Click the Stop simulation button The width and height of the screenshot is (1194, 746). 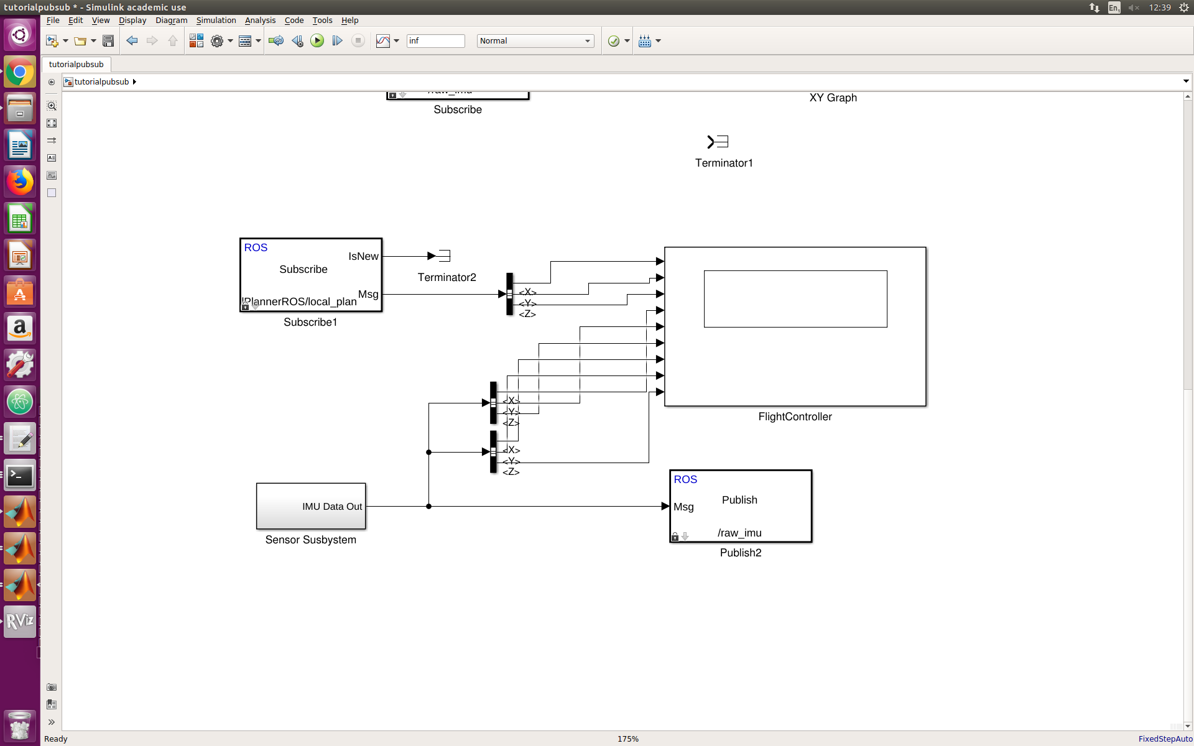[358, 41]
